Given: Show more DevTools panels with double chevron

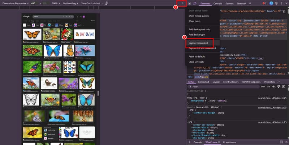Looking at the screenshot, I should click(250, 3).
